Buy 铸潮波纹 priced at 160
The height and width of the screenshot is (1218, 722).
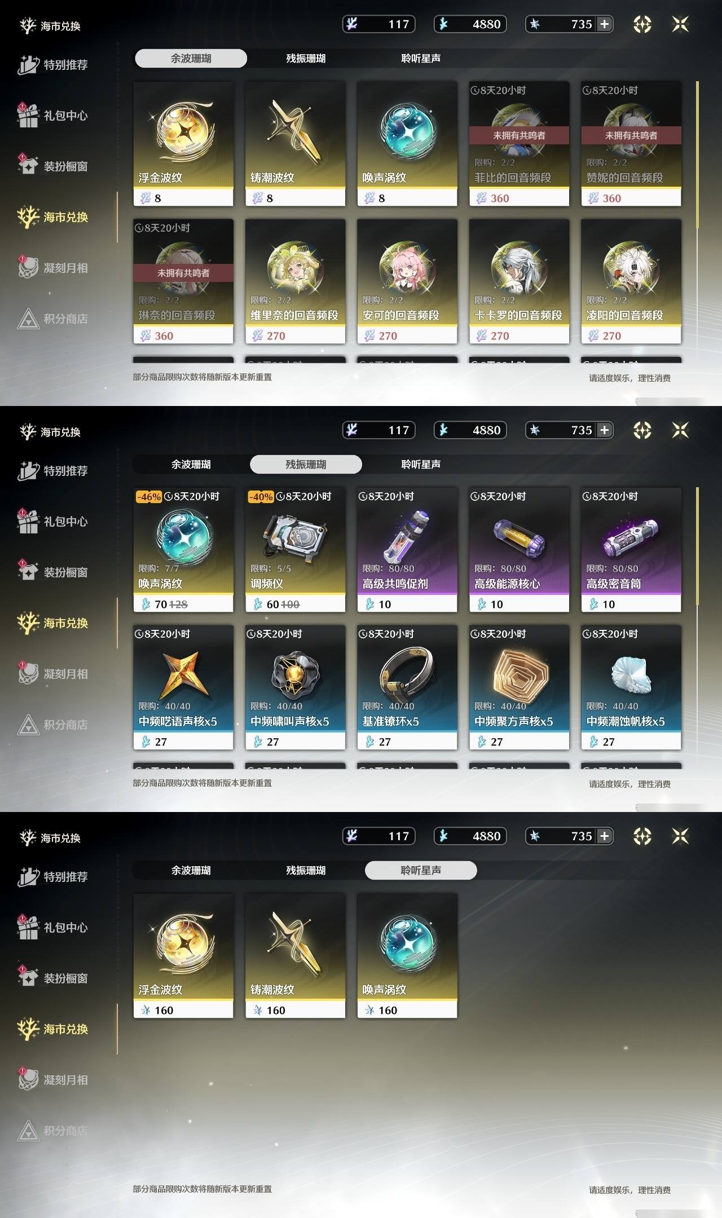pyautogui.click(x=295, y=956)
